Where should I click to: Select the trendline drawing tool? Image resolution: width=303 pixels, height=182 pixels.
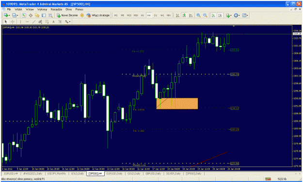33,22
